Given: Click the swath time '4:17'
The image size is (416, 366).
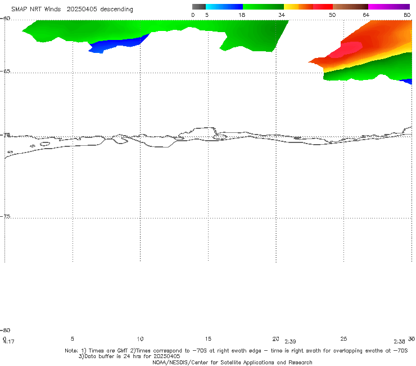Looking at the screenshot, I should (x=9, y=342).
